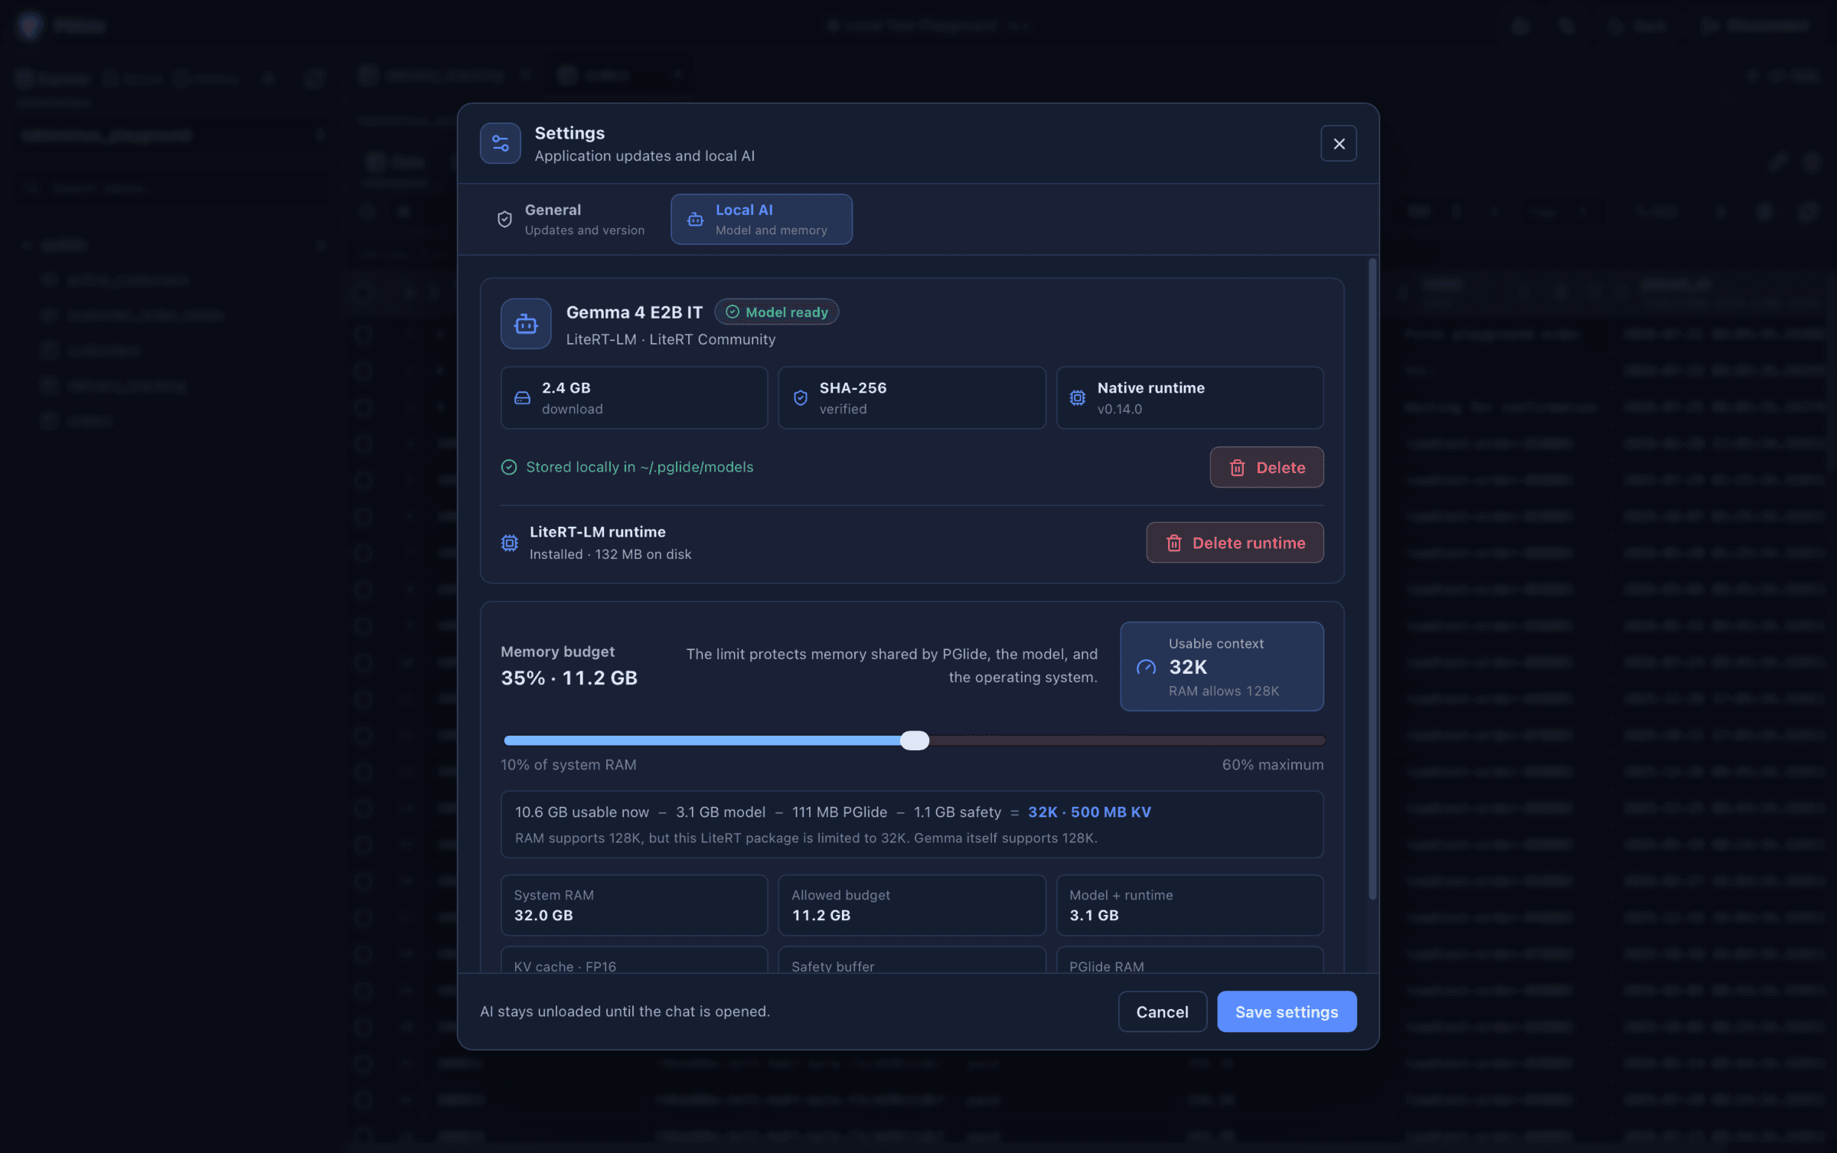1837x1153 pixels.
Task: Click the shield icon beside SHA-256 verified
Action: coord(800,398)
